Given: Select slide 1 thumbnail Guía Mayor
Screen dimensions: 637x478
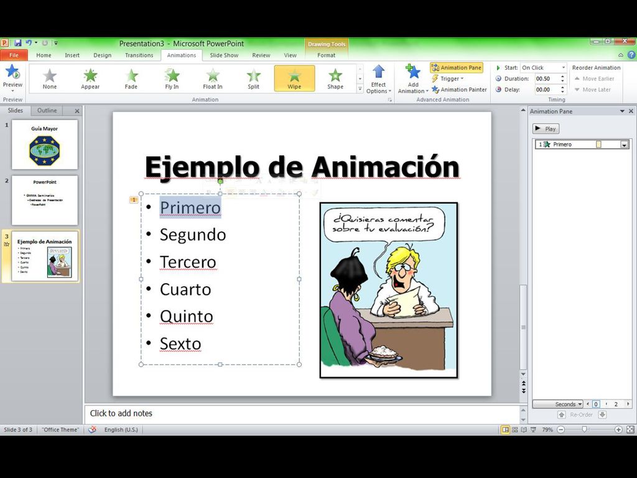Looking at the screenshot, I should click(45, 144).
